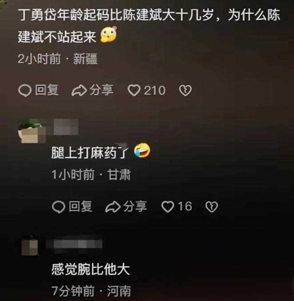
Task: Click the share arrow icon on the Xinjiang comment
Action: pyautogui.click(x=79, y=91)
